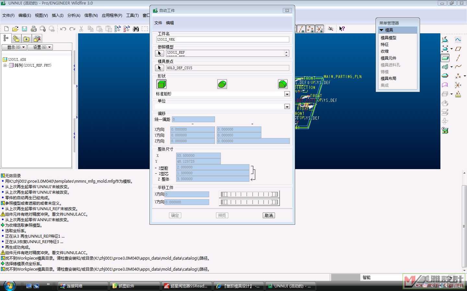Open the datum point flyout arrow
Viewport: 467px width, 291px height.
465,76
